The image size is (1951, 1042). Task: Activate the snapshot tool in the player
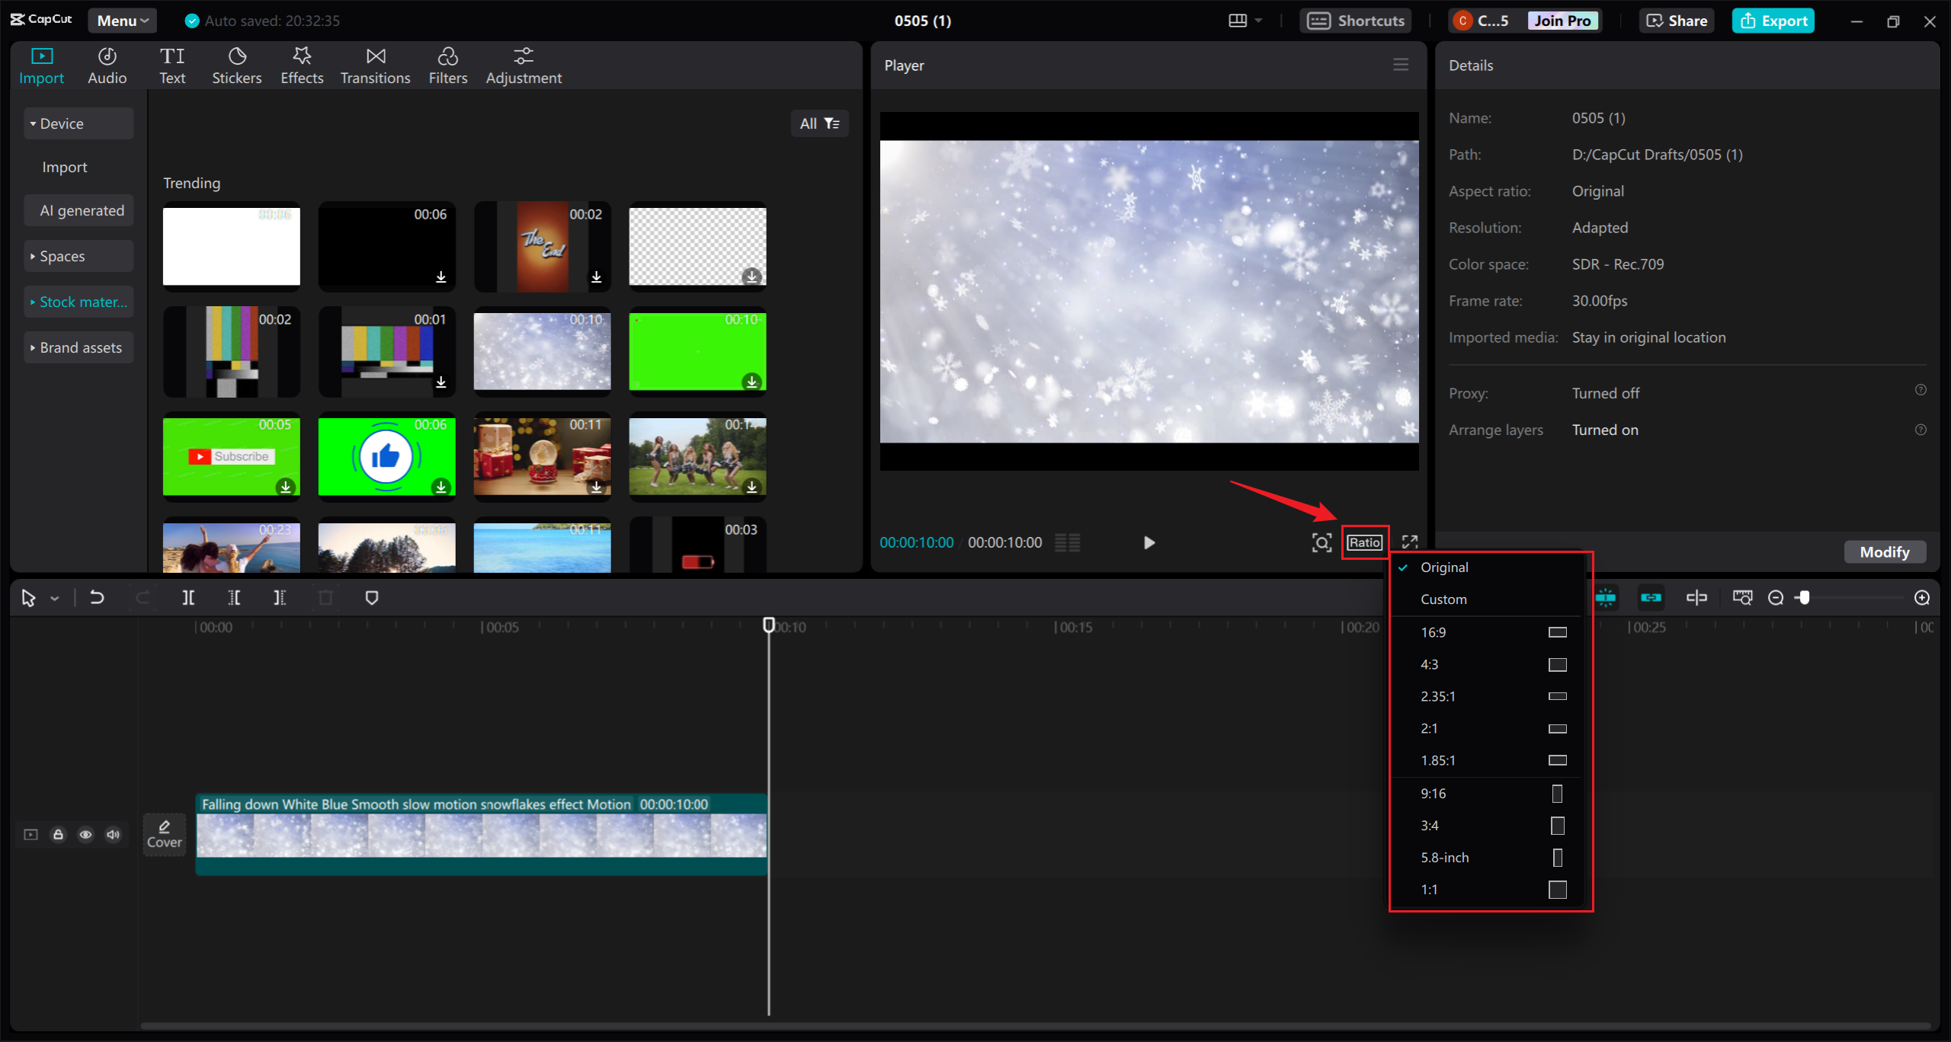(x=1321, y=542)
